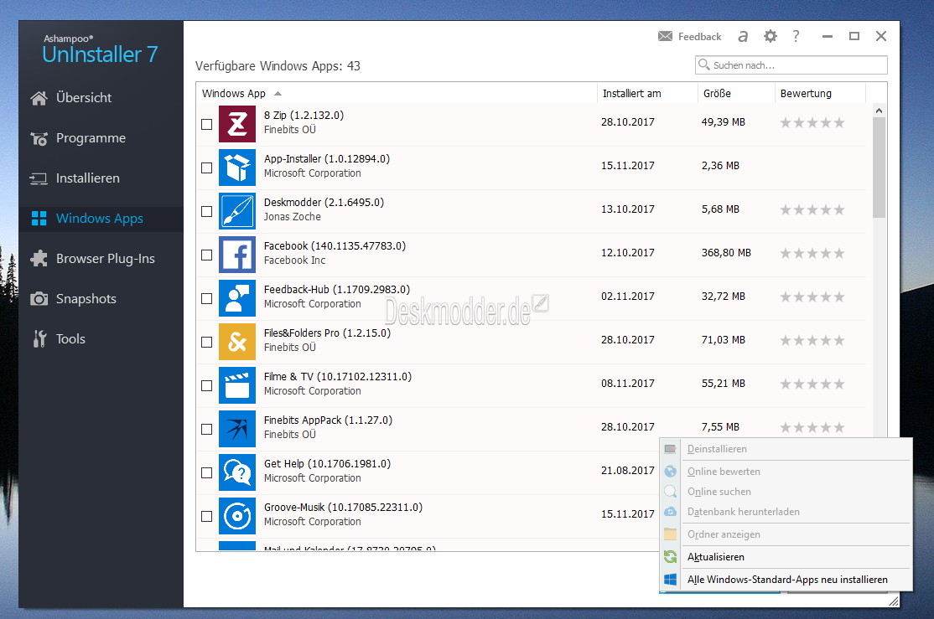Viewport: 934px width, 619px height.
Task: Click the scrollbar up arrow
Action: coord(879,111)
